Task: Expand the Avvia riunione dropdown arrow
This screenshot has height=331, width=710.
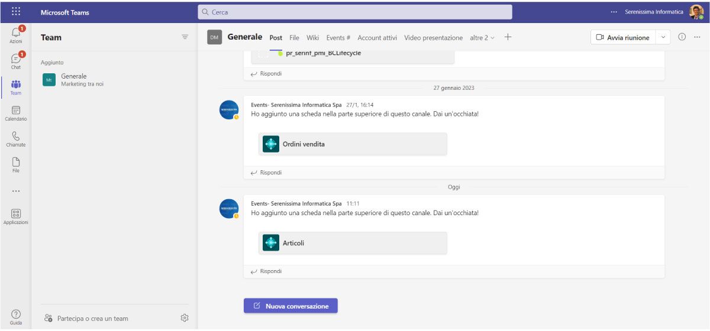Action: pos(663,37)
